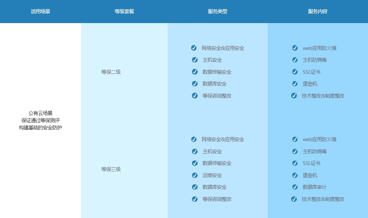Viewport: 368px width, 218px height.
Task: Click the checkmark icon beside 运维安全
Action: (x=195, y=175)
